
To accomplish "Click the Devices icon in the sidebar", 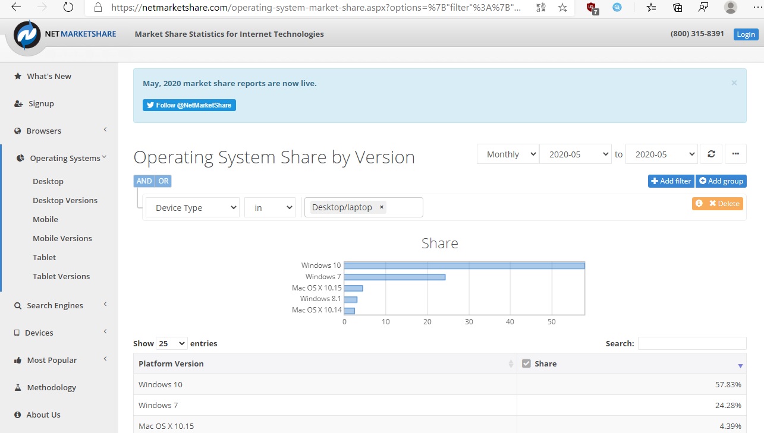I will click(x=17, y=333).
